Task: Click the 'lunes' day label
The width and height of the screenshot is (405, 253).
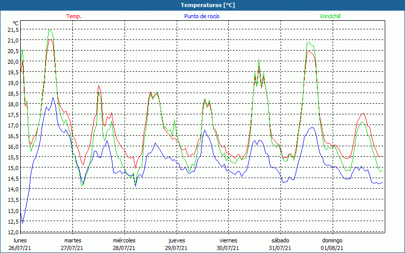Action: (x=20, y=240)
